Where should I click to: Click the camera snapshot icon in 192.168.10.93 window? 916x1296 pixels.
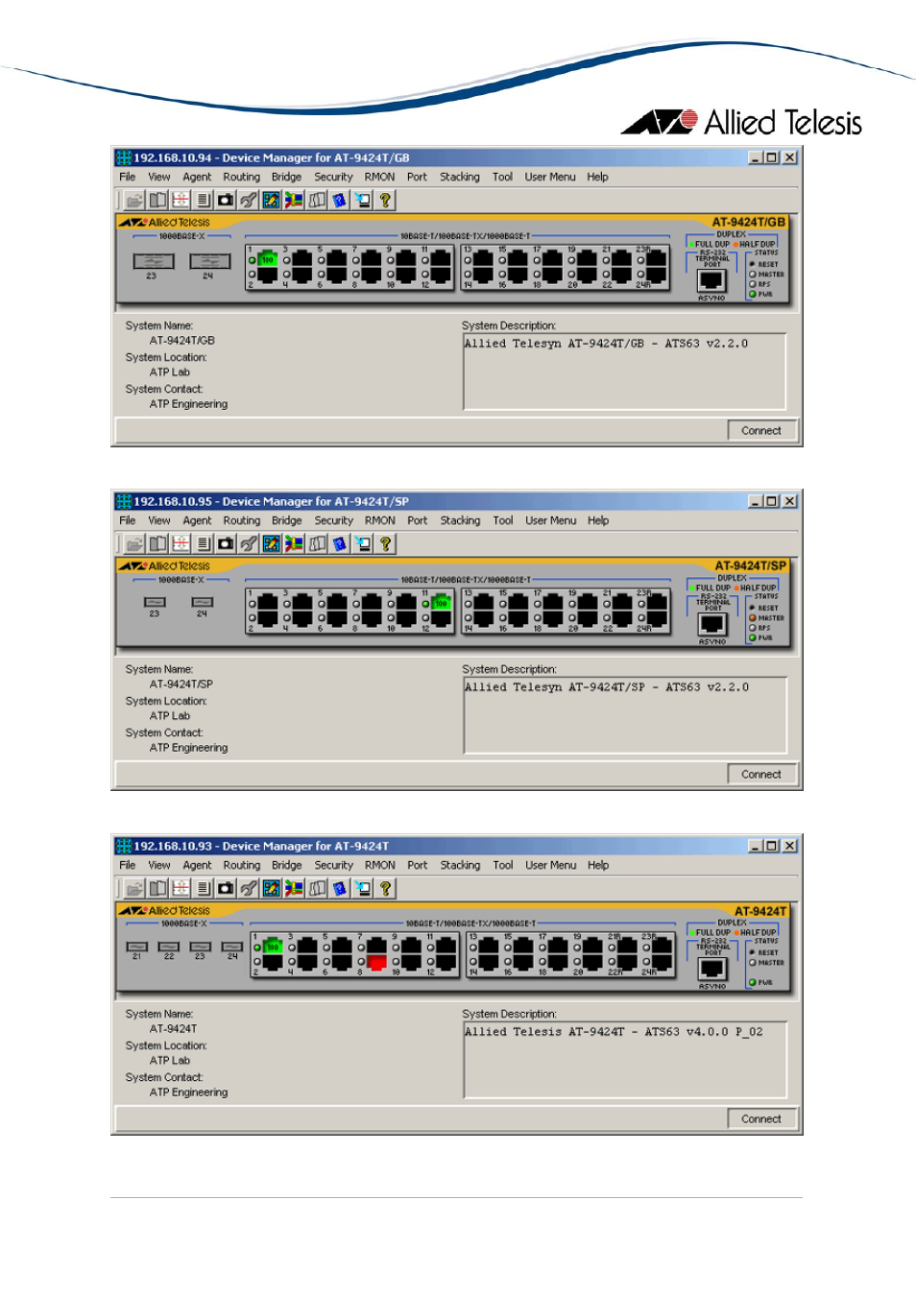pyautogui.click(x=226, y=889)
